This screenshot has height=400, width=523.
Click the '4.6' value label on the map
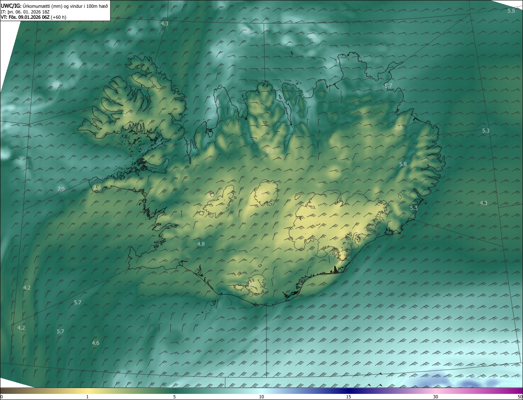pyautogui.click(x=96, y=343)
